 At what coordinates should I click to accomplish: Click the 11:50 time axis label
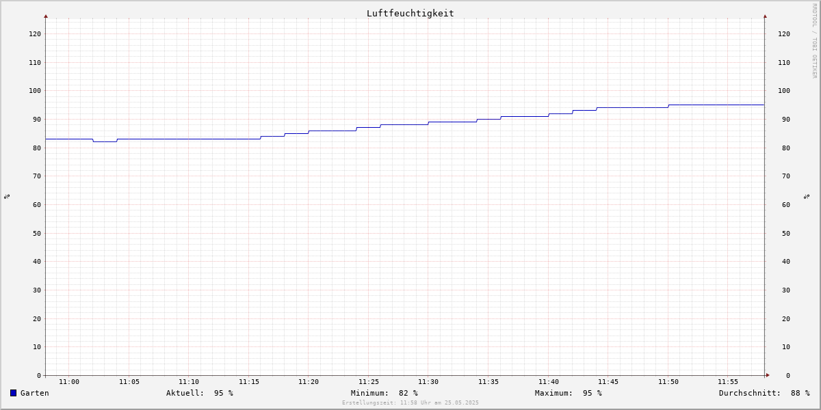tap(668, 382)
